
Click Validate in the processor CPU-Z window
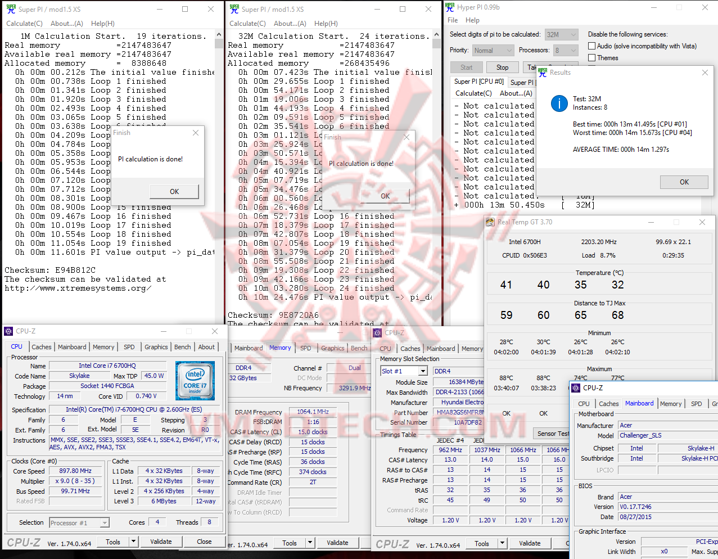(161, 542)
